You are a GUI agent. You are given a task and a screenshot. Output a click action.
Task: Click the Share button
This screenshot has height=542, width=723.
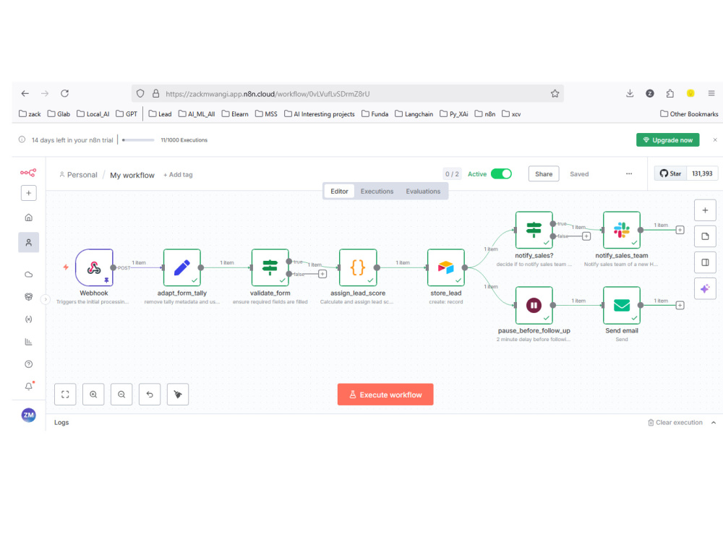click(544, 174)
